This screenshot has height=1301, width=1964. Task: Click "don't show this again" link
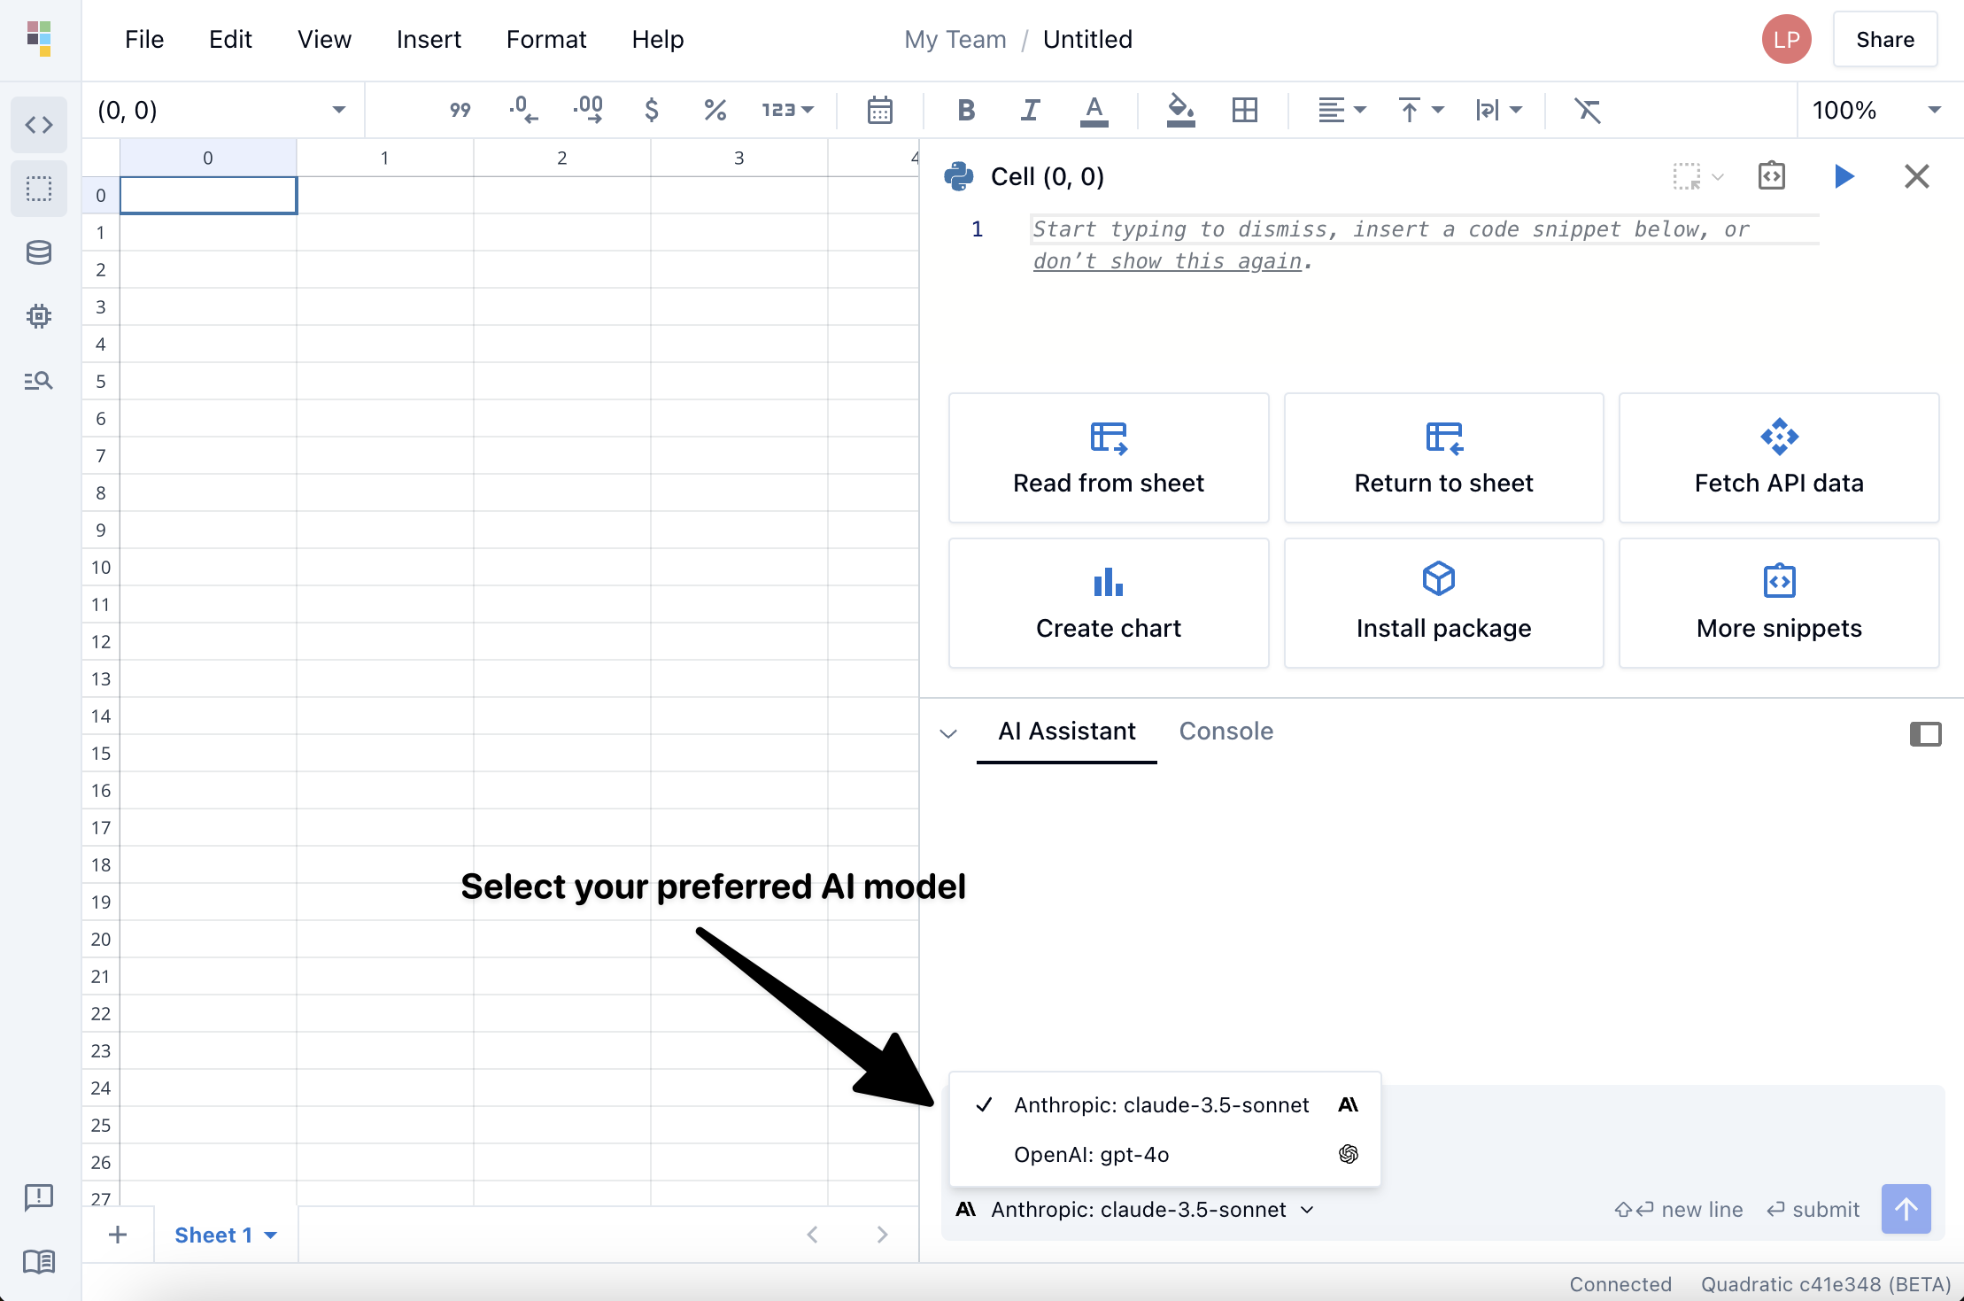pos(1167,261)
